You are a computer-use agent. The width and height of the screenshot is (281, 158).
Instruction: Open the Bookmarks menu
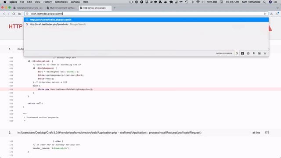[x=61, y=2]
